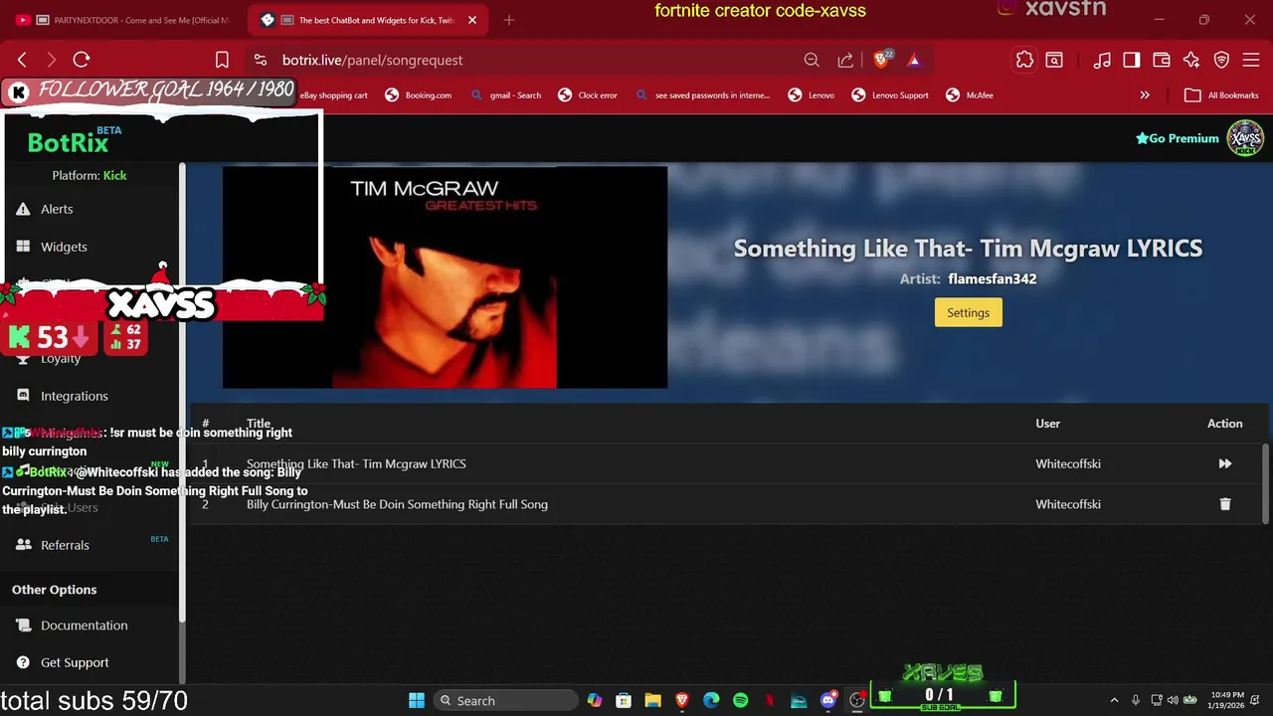Open Documentation under Other Options
The height and width of the screenshot is (716, 1273).
[x=84, y=626]
